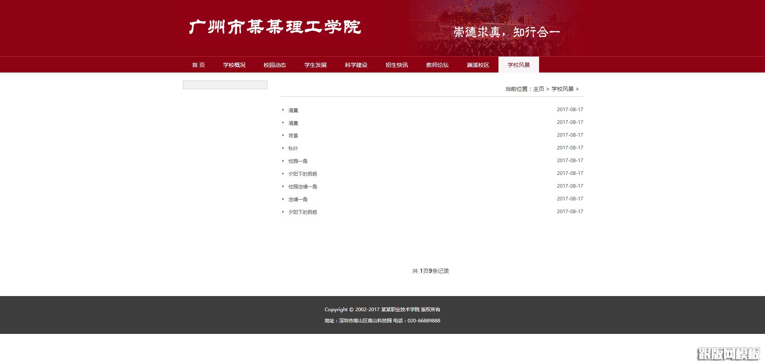
Task: Switch to the 学校风景 tab
Action: coord(518,65)
